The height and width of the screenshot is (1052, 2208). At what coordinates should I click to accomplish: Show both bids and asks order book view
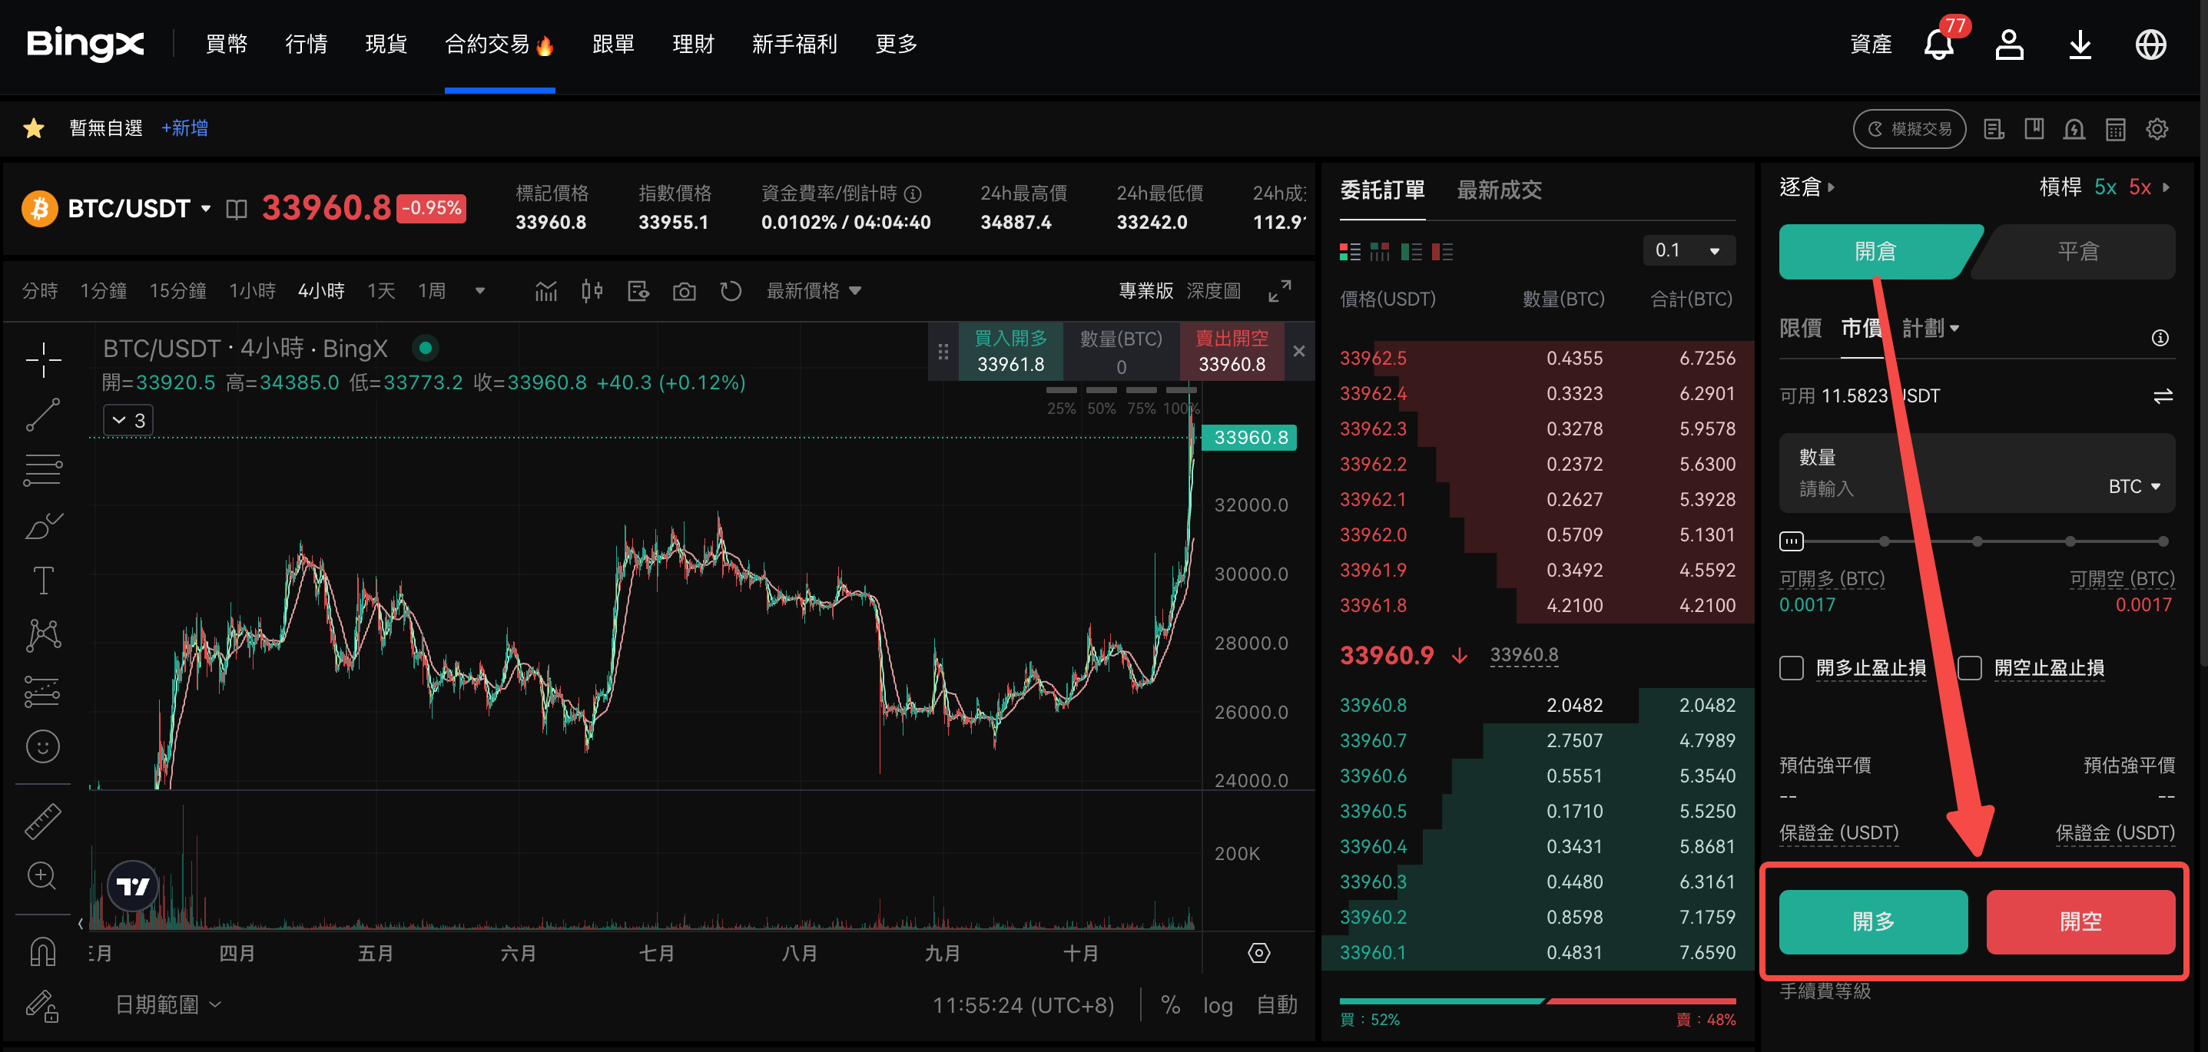pos(1349,252)
